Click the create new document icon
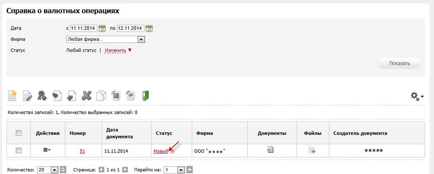Viewport: 434px width, 174px height. (13, 95)
